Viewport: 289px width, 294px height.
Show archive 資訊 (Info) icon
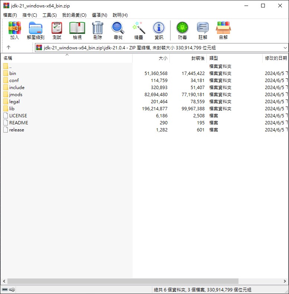point(159,30)
